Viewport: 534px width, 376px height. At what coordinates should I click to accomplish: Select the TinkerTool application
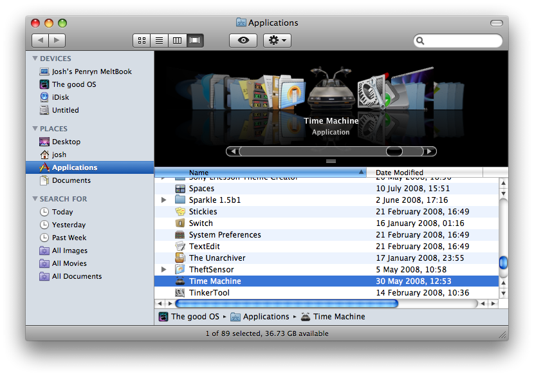(326, 293)
